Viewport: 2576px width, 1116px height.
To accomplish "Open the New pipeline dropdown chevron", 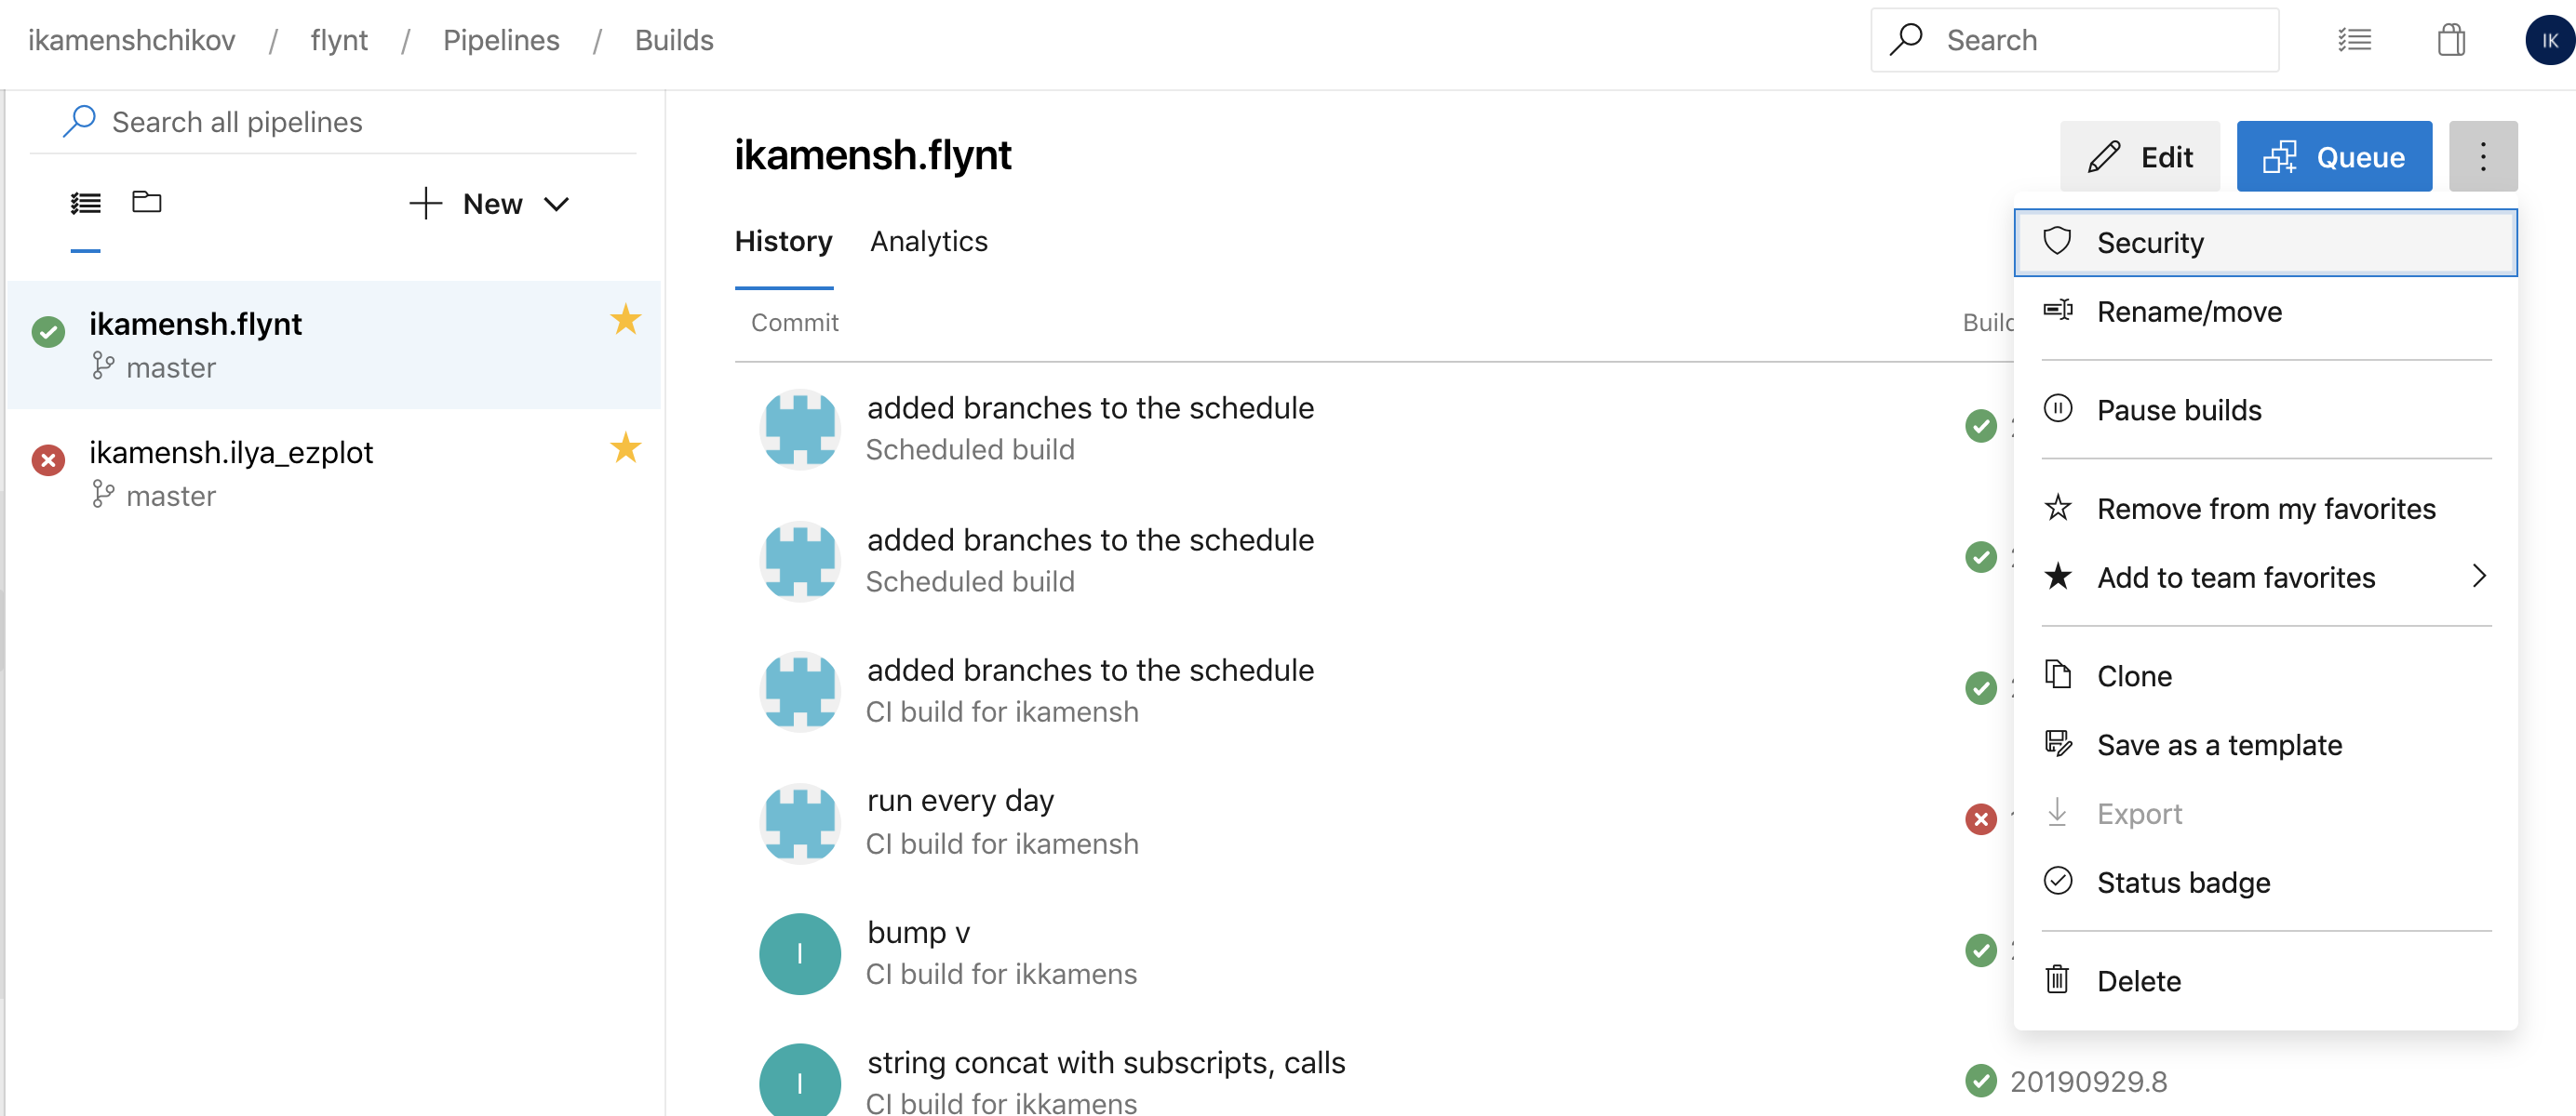I will (x=557, y=204).
